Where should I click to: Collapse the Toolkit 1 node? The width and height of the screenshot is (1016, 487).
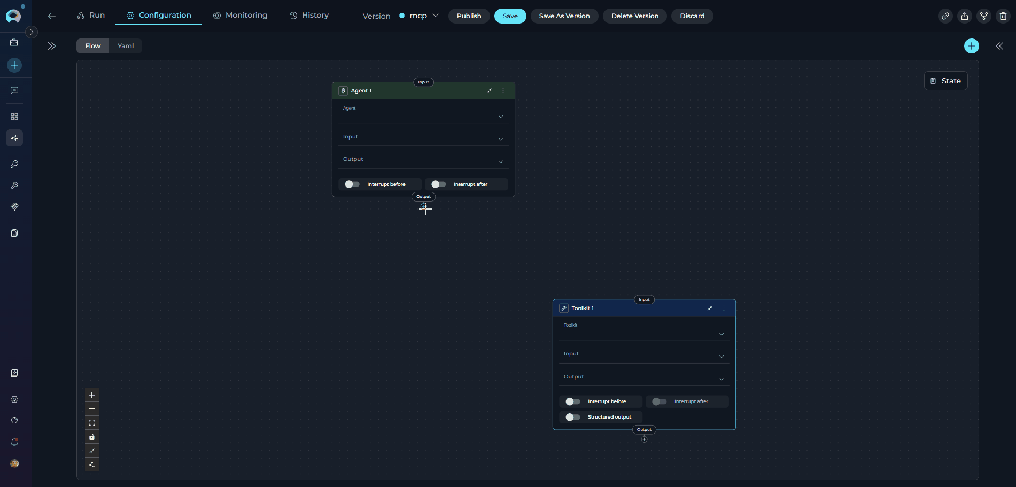pos(710,308)
